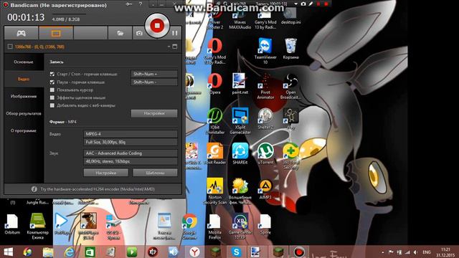The width and height of the screenshot is (459, 258).
Task: Enable Эффекты щелчков мыши checkbox
Action: point(52,97)
